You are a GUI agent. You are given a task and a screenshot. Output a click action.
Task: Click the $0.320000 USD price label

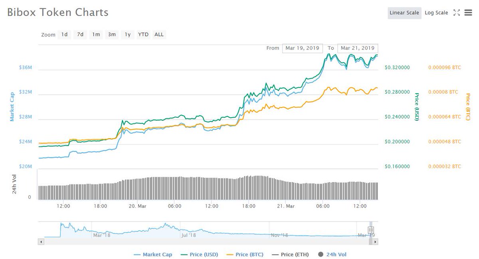point(397,68)
